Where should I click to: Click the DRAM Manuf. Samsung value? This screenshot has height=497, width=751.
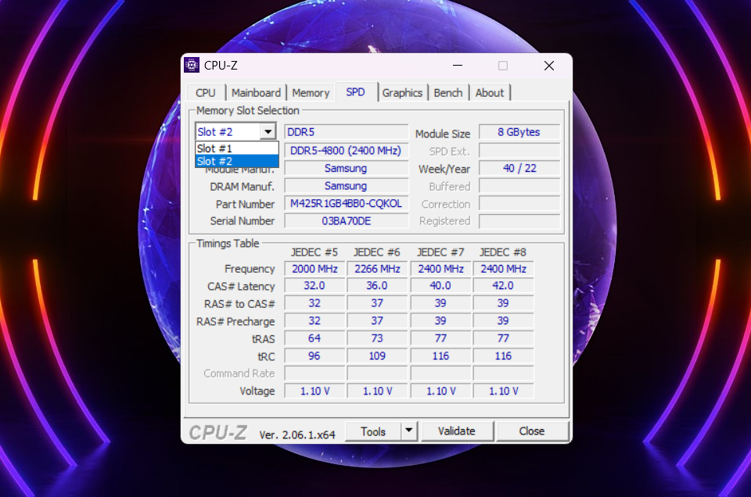(x=347, y=186)
